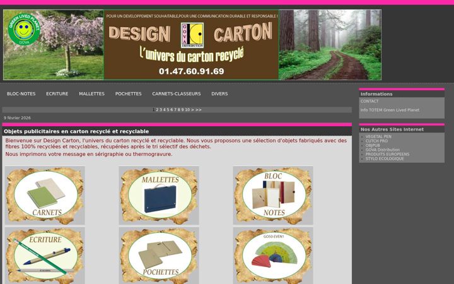Go to pagination page 4
454x284 pixels.
click(165, 110)
